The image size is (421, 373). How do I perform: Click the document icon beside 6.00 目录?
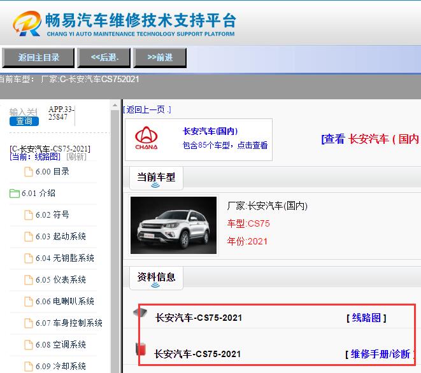[29, 172]
